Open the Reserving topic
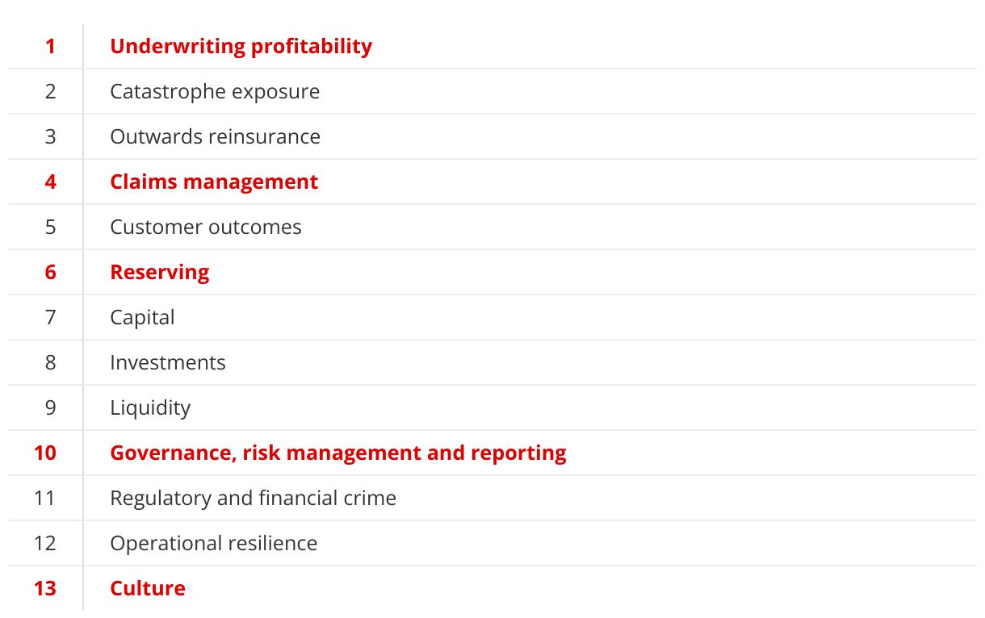Viewport: 985px width, 618px height. click(x=160, y=272)
